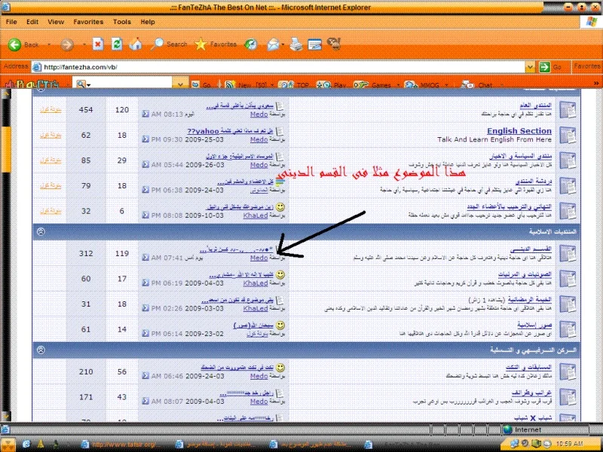Collapse the entertainment category section header
Viewport: 603px width, 452px height.
[41, 350]
